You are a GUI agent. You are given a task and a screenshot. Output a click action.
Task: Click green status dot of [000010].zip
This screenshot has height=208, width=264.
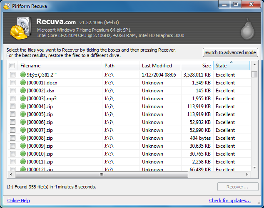(23, 154)
